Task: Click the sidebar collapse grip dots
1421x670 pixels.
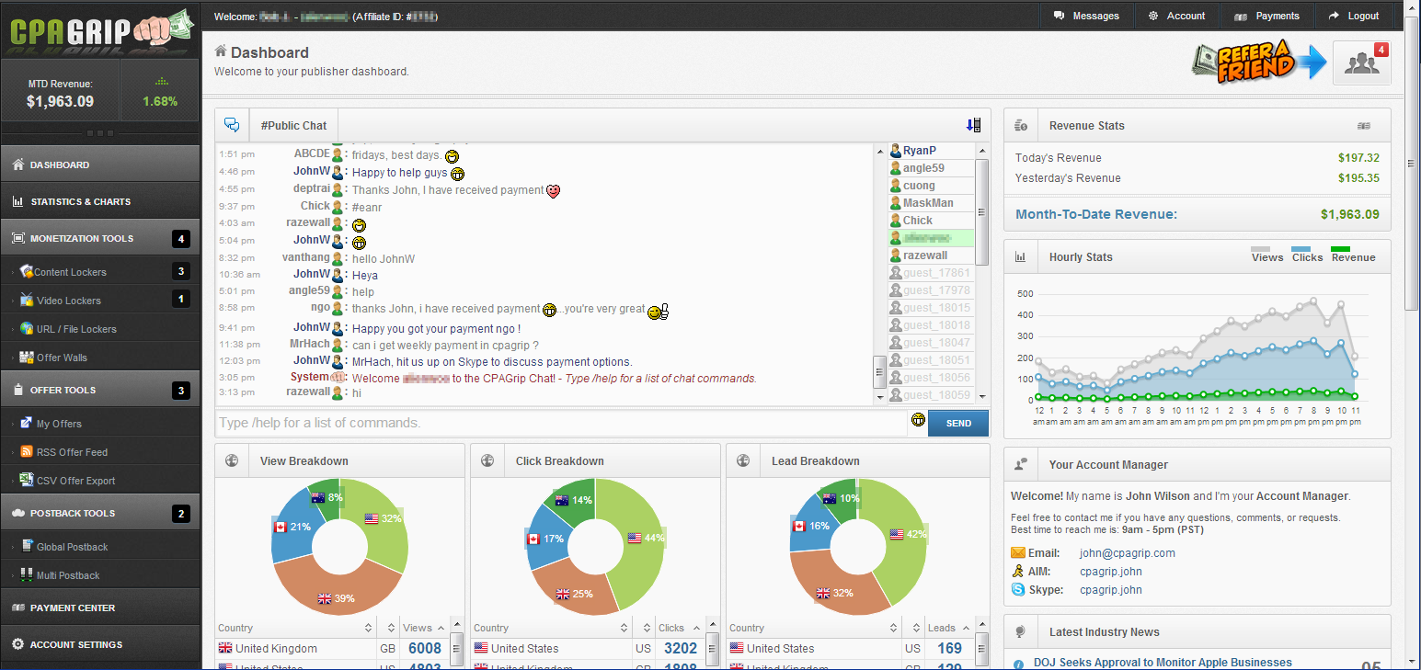Action: (x=100, y=133)
